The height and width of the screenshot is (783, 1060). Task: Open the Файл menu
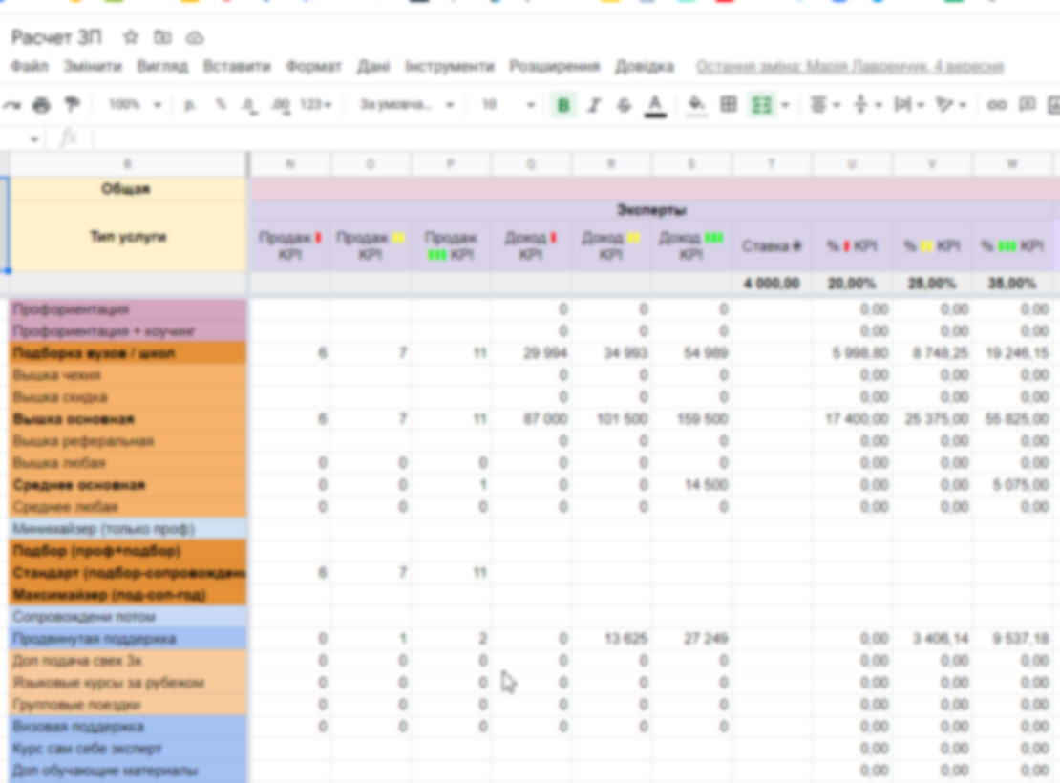click(x=29, y=66)
